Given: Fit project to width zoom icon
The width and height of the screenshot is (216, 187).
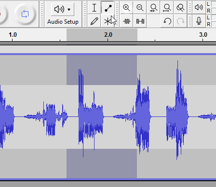Looking at the screenshot, I should click(167, 8).
